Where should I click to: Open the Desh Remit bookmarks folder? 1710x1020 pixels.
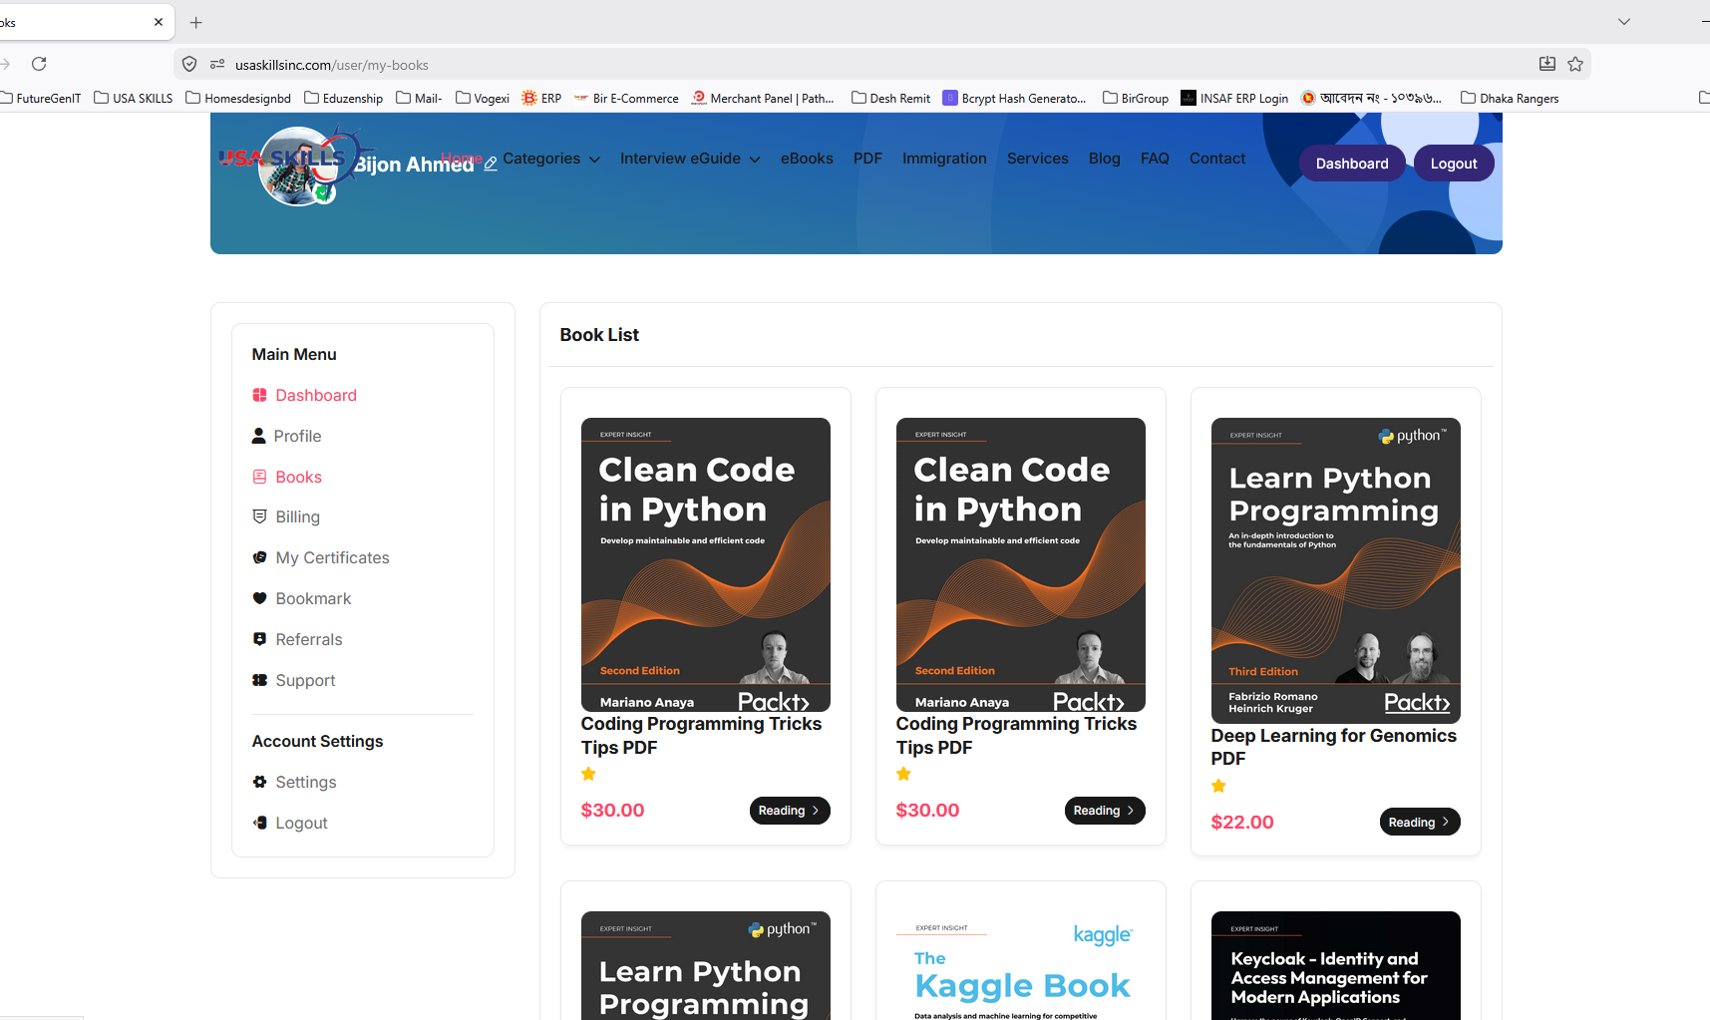pyautogui.click(x=891, y=98)
